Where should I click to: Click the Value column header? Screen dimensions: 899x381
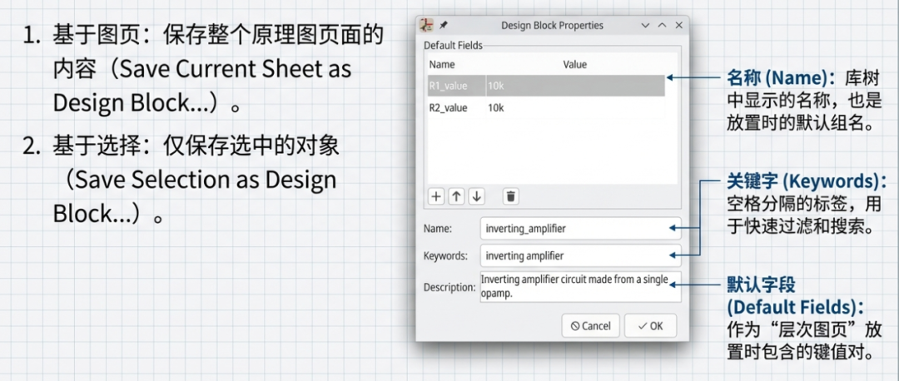click(x=574, y=65)
